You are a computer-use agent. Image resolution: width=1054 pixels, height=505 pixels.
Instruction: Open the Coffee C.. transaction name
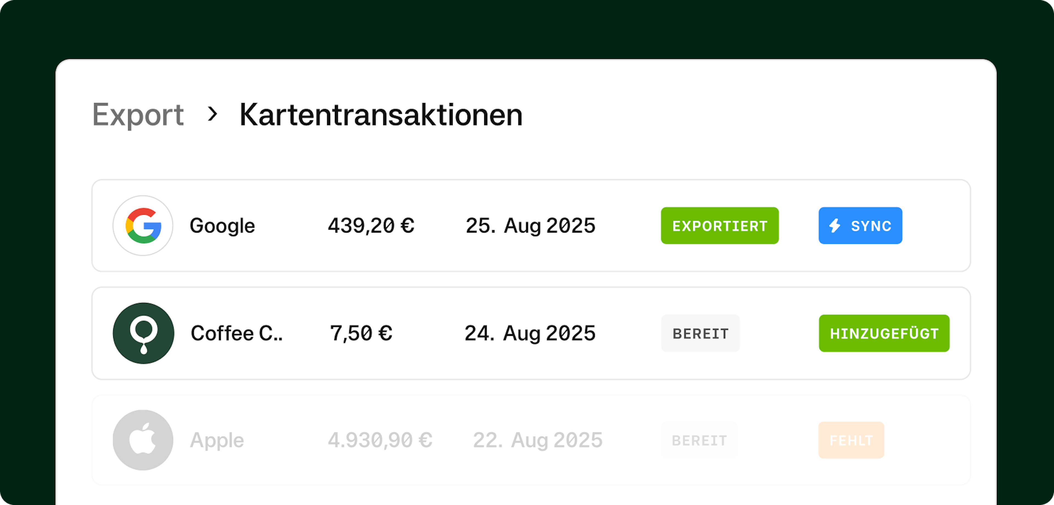pyautogui.click(x=237, y=333)
